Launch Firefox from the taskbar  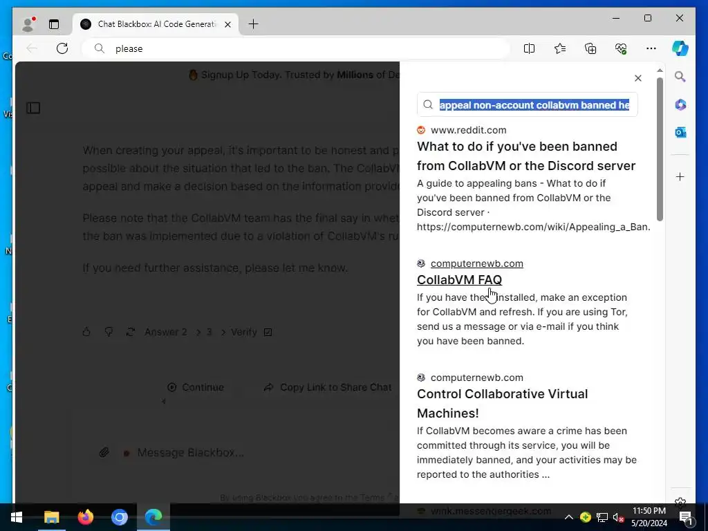pos(85,517)
